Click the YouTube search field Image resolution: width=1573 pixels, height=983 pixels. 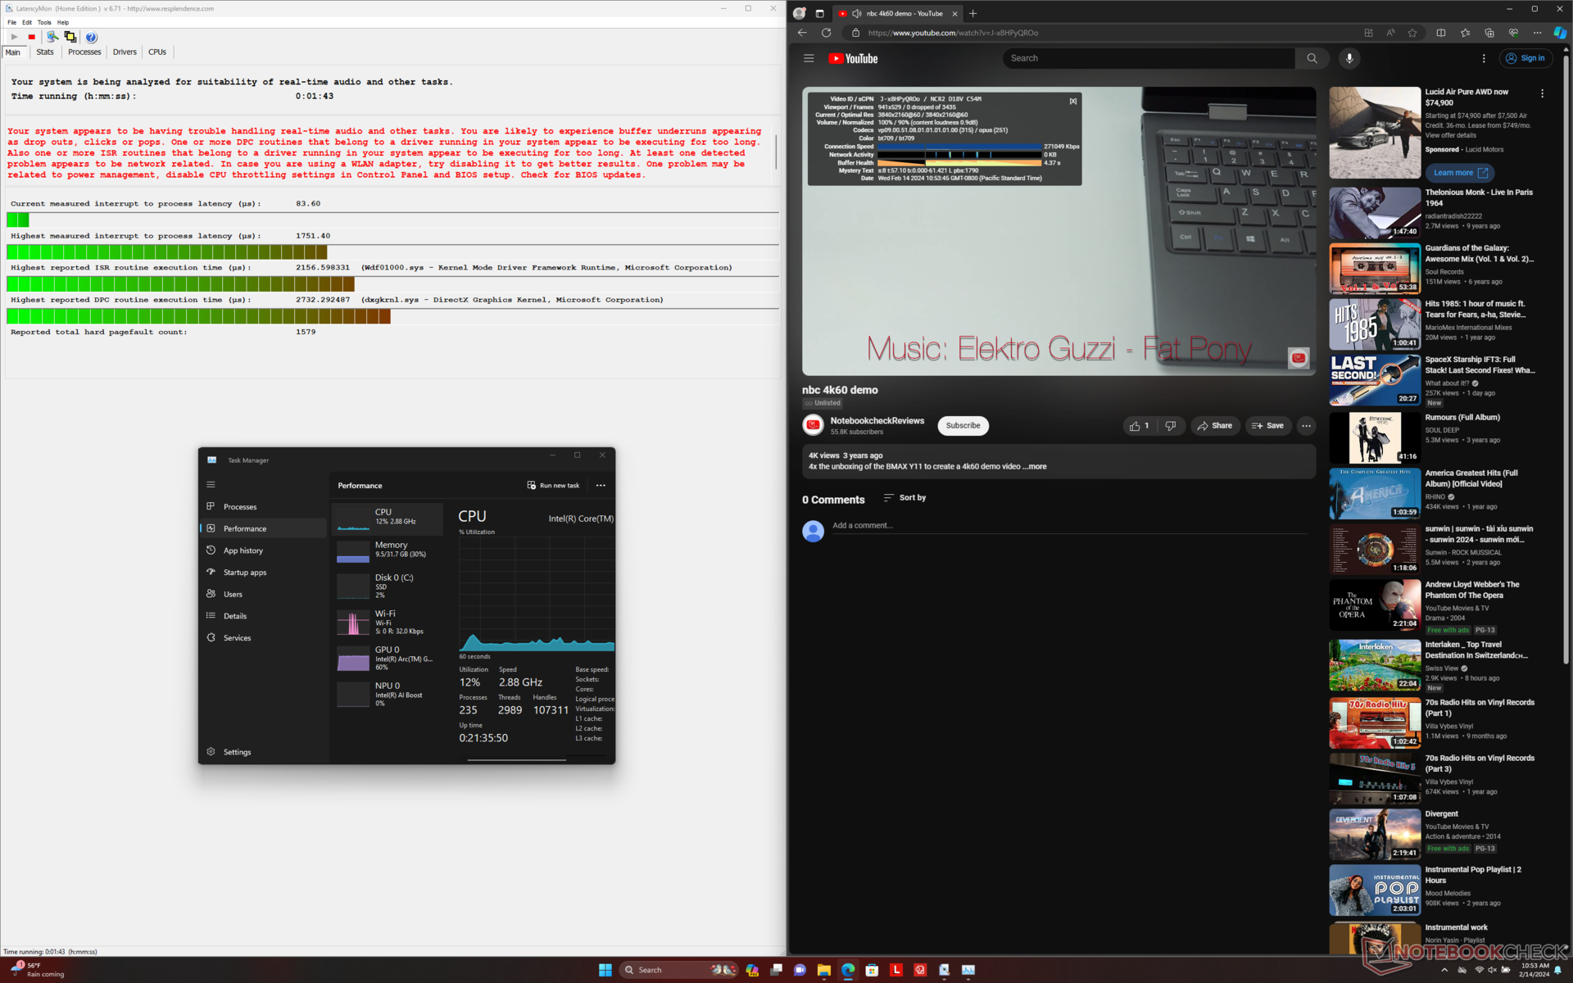pyautogui.click(x=1149, y=58)
